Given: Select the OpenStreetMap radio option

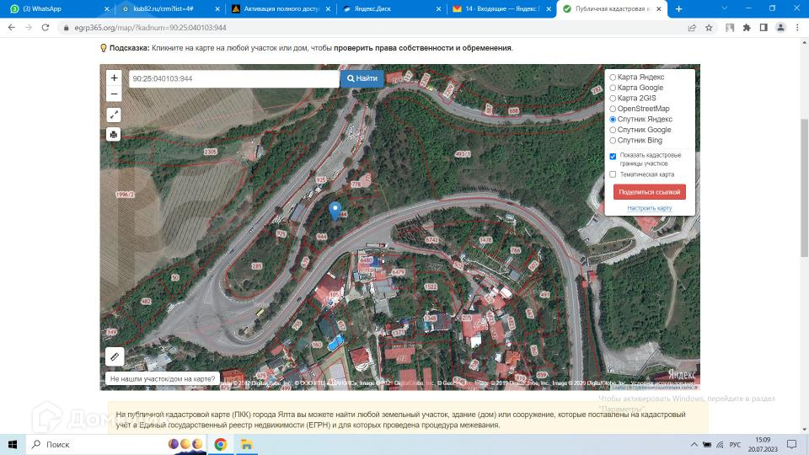Looking at the screenshot, I should pos(613,109).
